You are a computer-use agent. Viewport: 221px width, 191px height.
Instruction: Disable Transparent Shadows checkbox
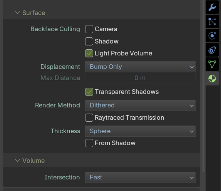(x=89, y=92)
